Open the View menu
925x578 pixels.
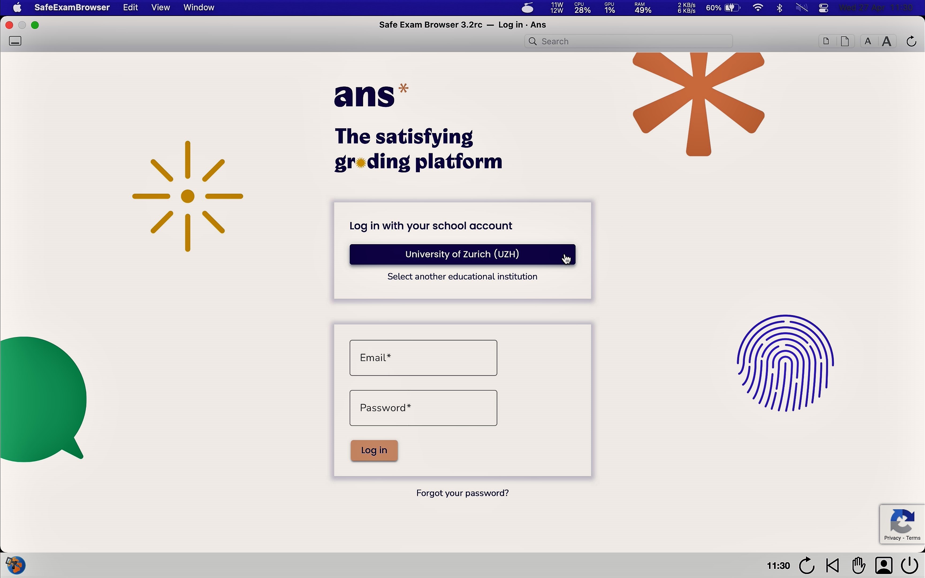pyautogui.click(x=161, y=8)
